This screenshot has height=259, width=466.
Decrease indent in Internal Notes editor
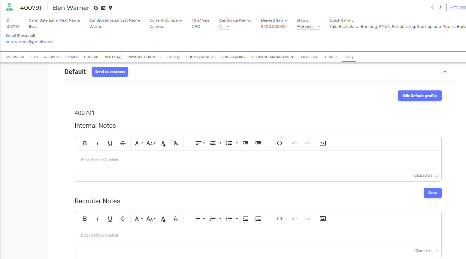pos(246,143)
